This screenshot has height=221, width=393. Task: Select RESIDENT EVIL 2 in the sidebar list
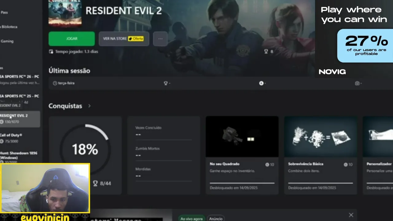(x=20, y=119)
